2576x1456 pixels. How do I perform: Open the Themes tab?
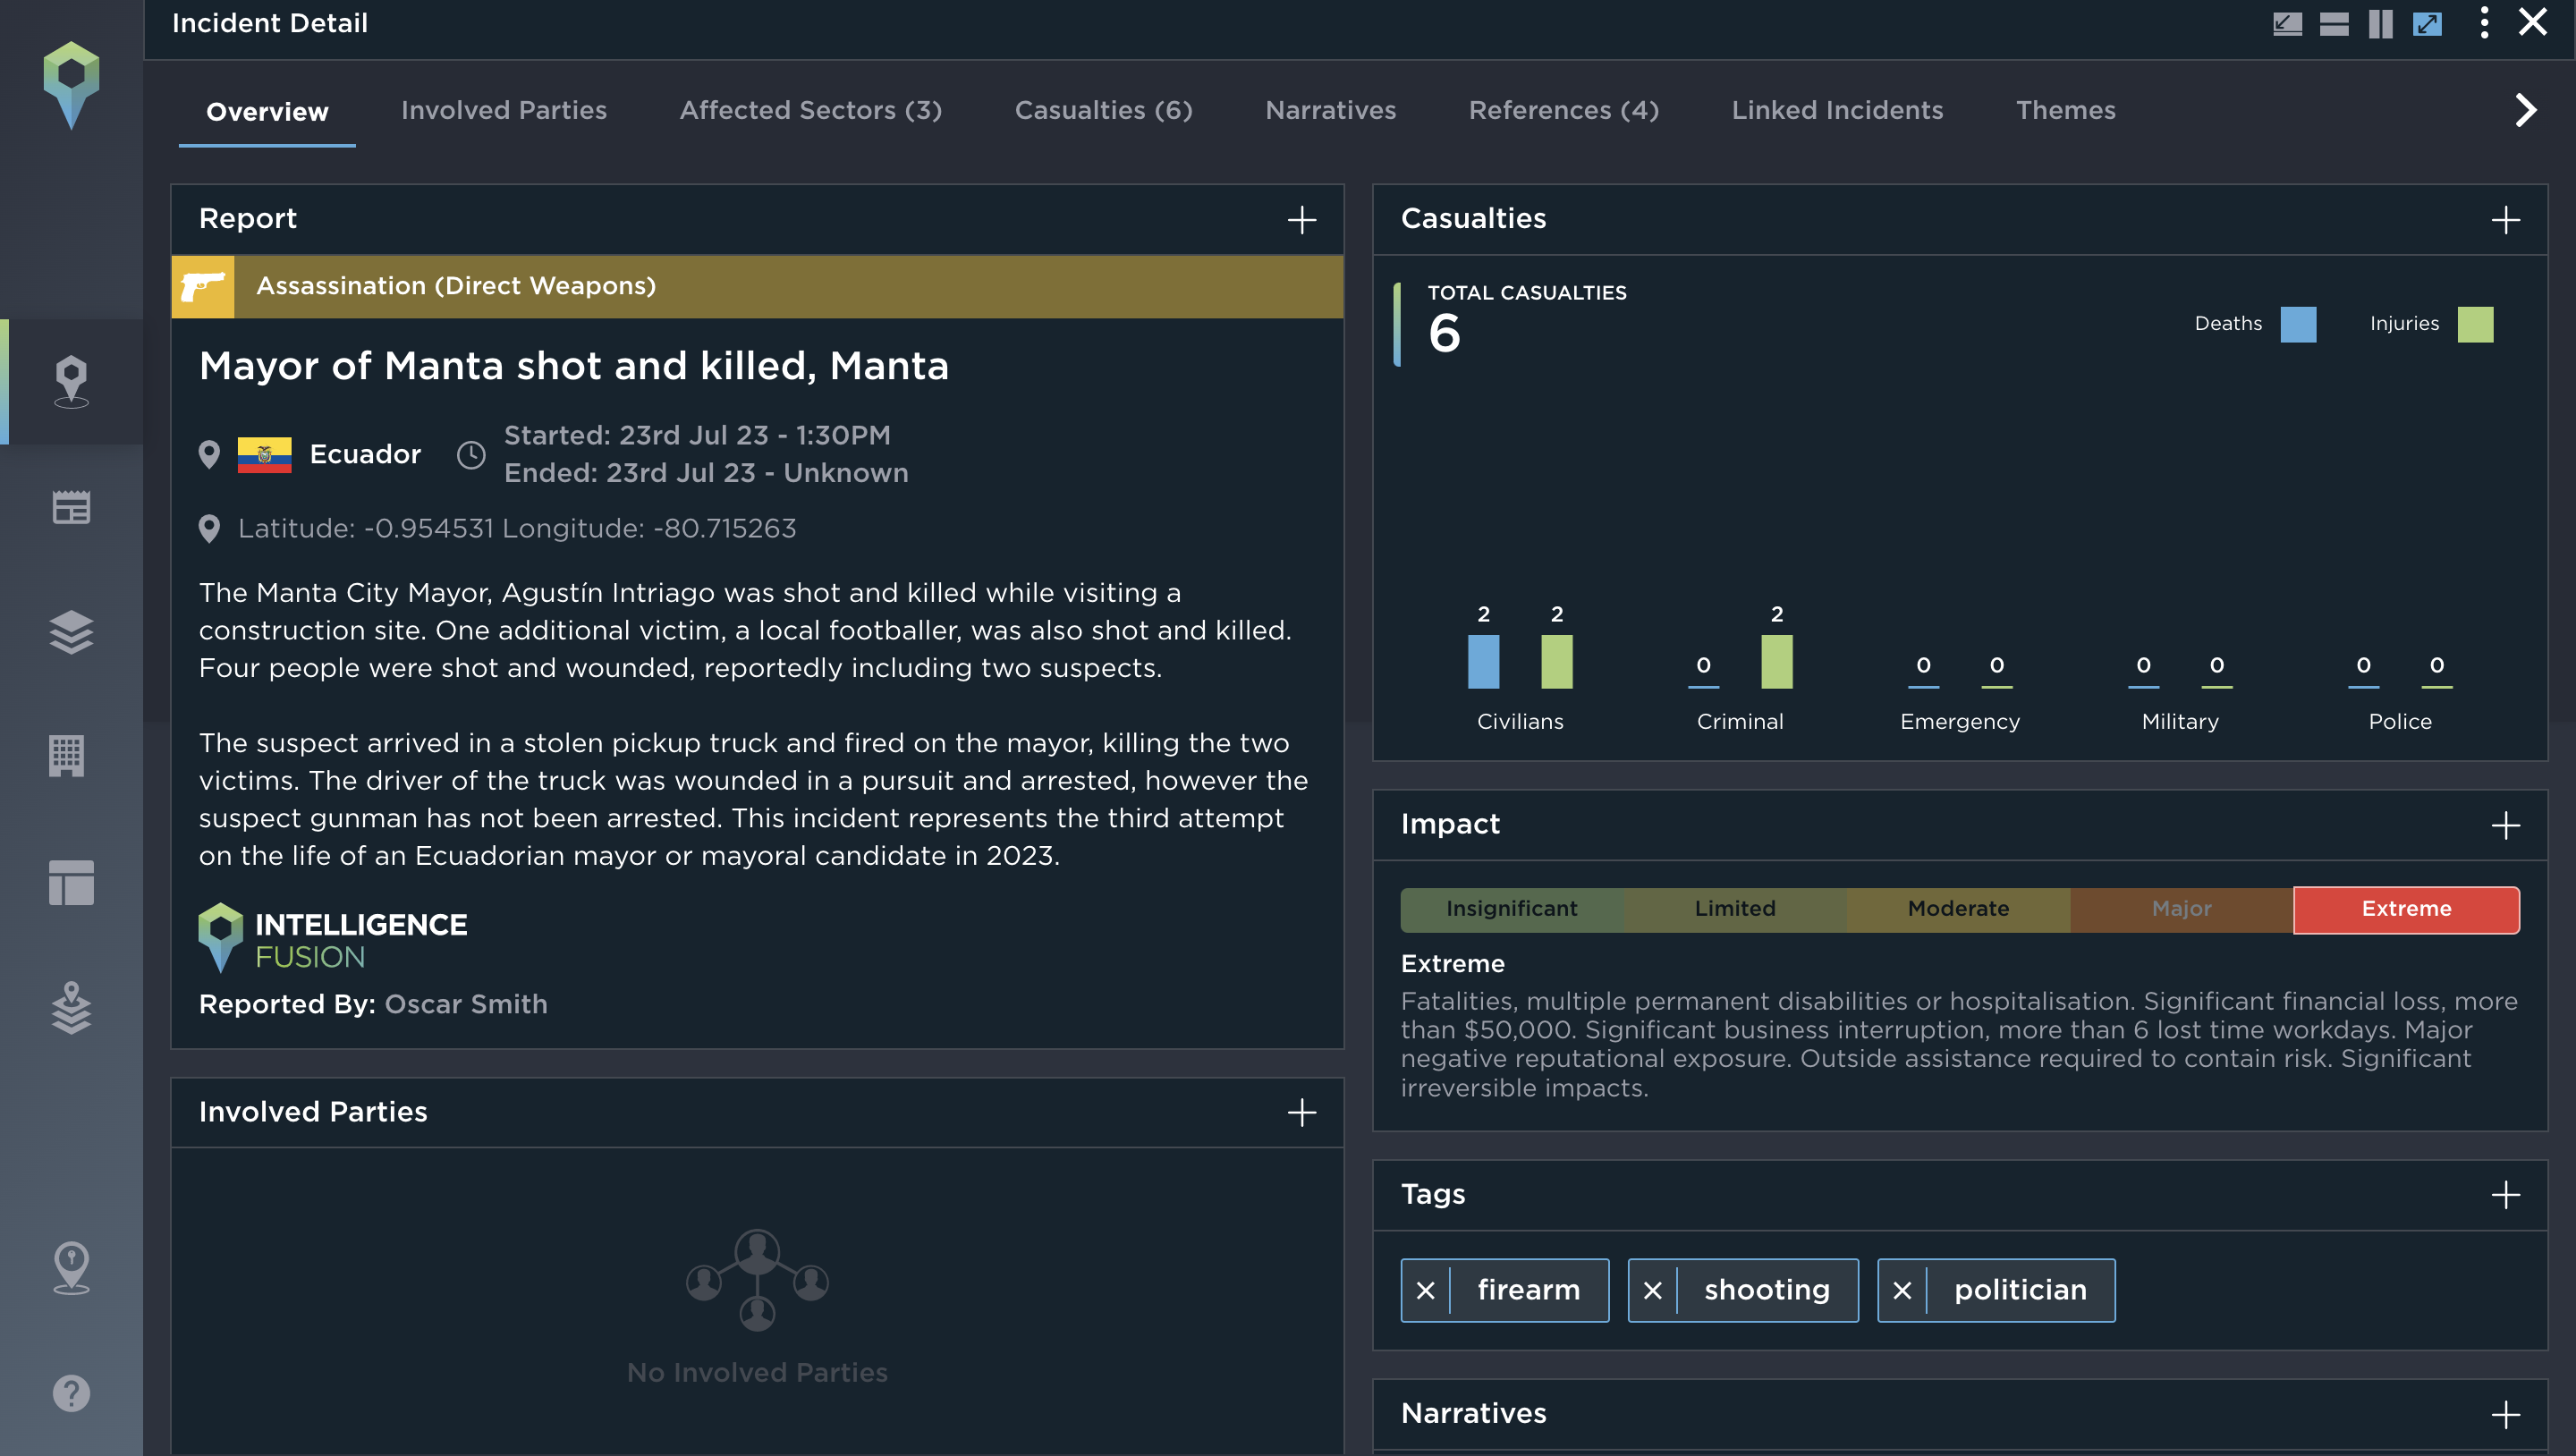click(2066, 110)
